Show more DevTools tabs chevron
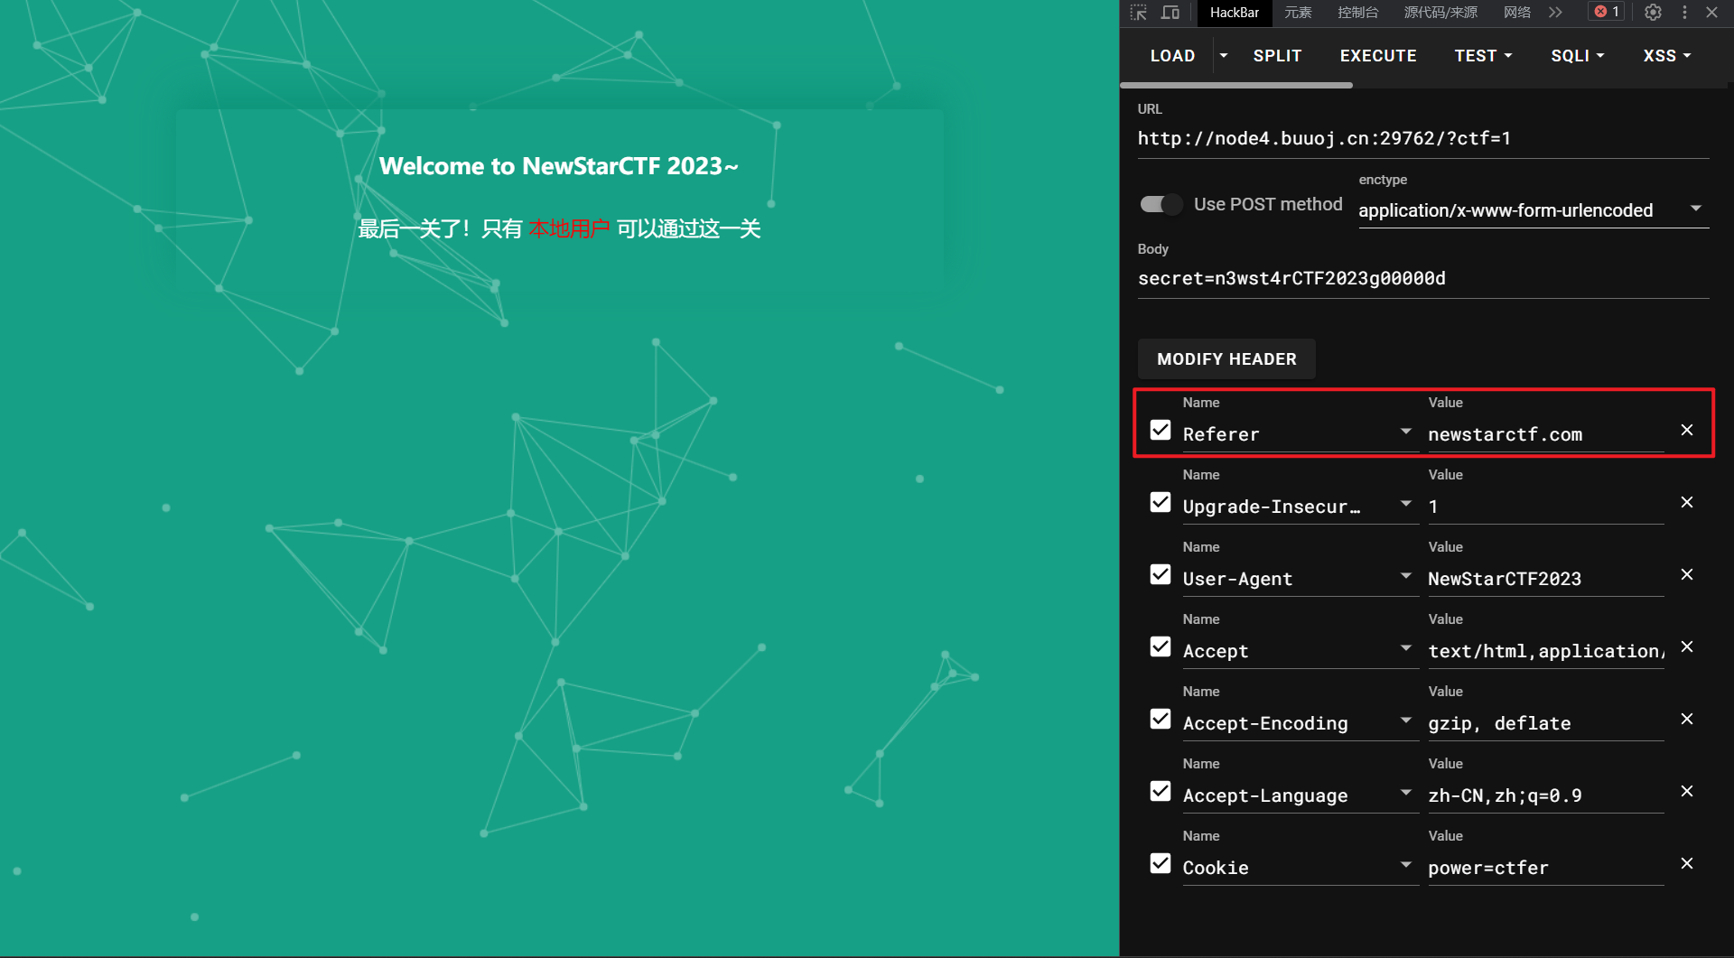1734x958 pixels. [x=1555, y=13]
